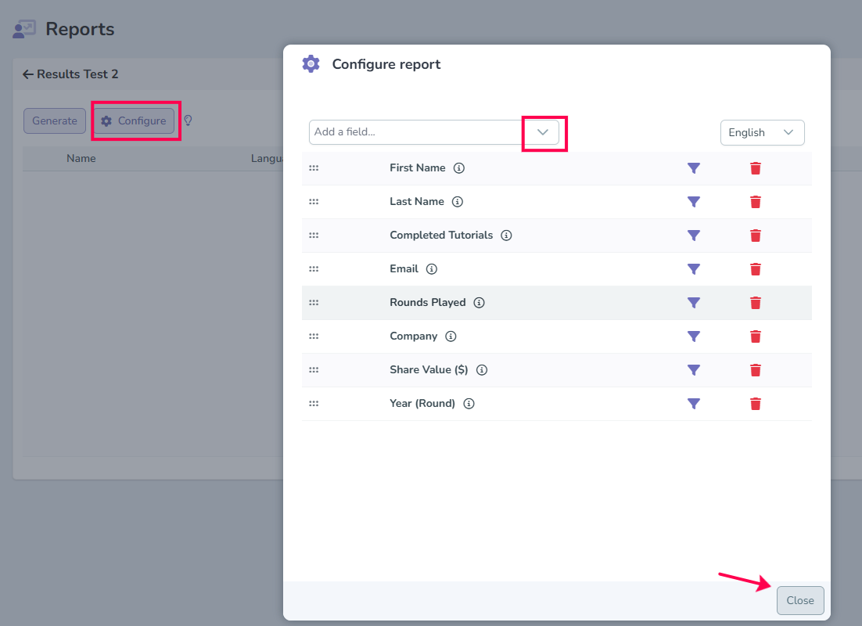Filter the Email field
This screenshot has width=862, height=626.
(694, 269)
